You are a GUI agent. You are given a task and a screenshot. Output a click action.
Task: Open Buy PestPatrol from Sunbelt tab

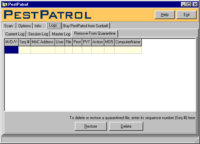[86, 26]
